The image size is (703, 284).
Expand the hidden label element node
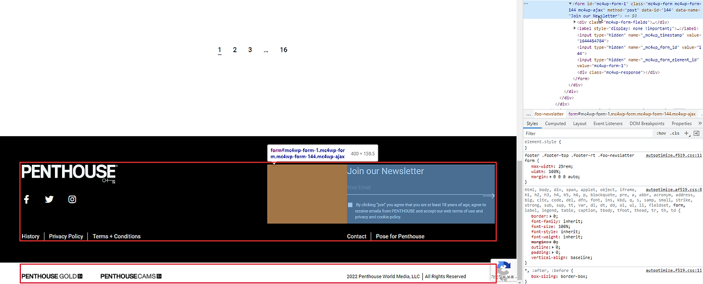click(x=574, y=28)
